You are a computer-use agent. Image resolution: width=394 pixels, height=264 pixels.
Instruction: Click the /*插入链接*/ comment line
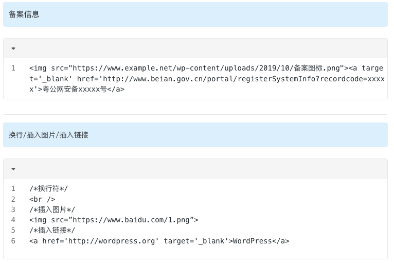tap(52, 230)
